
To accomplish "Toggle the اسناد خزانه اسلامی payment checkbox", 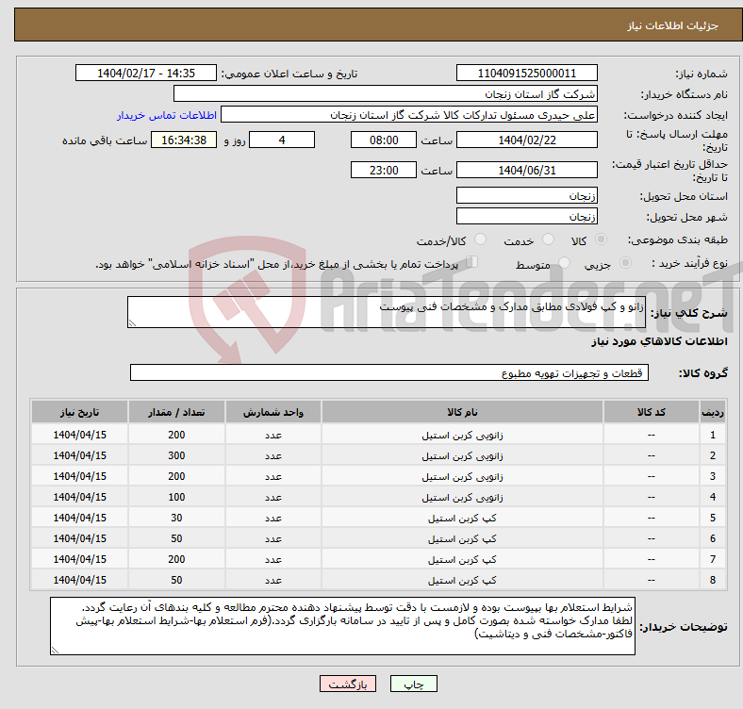I will [472, 261].
